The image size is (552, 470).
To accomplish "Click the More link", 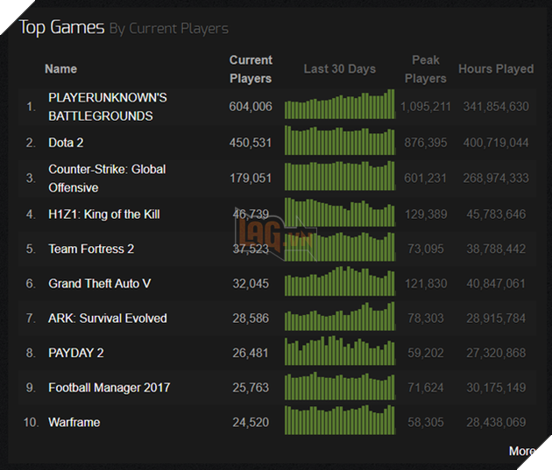I will pyautogui.click(x=522, y=451).
